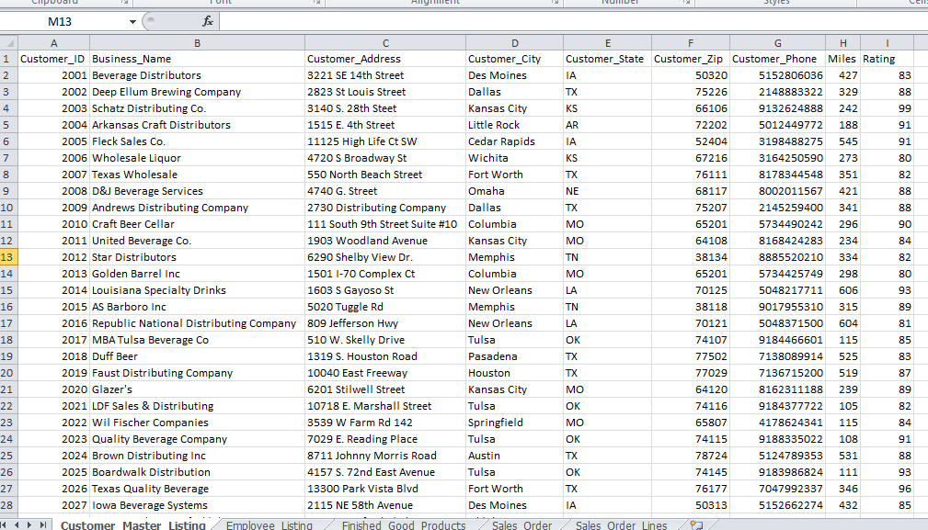Open the Employee_Listing sheet tab

269,524
